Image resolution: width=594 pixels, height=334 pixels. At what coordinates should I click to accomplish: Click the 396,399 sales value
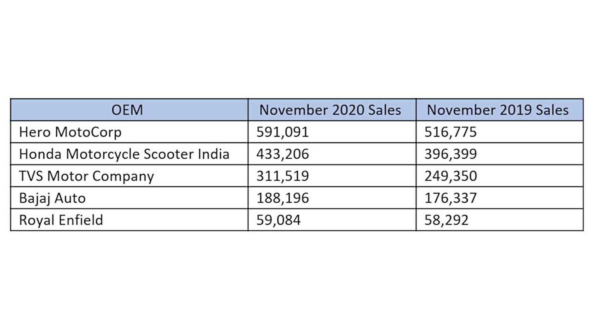tap(450, 154)
